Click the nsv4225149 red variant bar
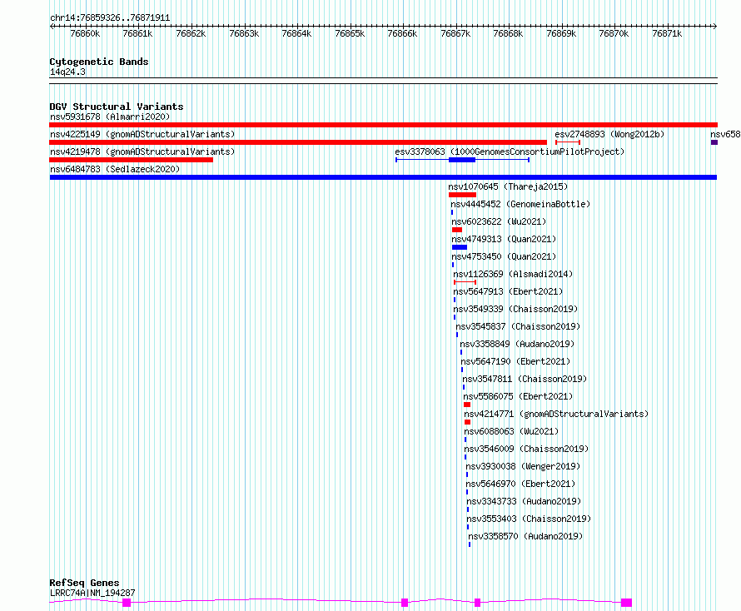 (298, 142)
